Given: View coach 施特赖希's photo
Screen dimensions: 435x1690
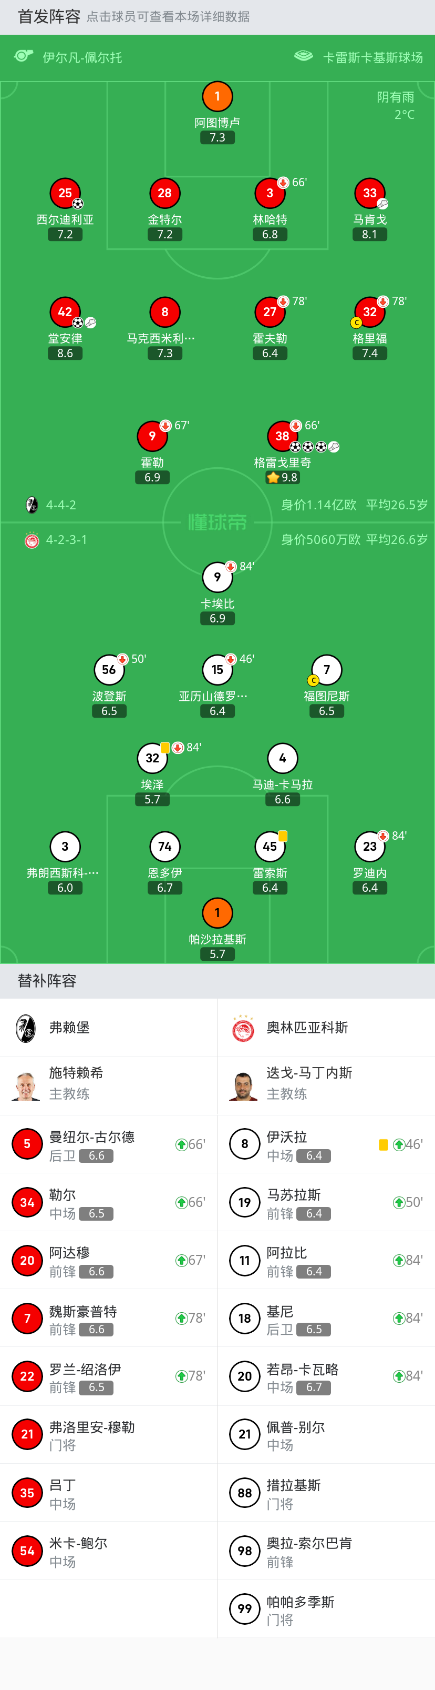Looking at the screenshot, I should (26, 1085).
